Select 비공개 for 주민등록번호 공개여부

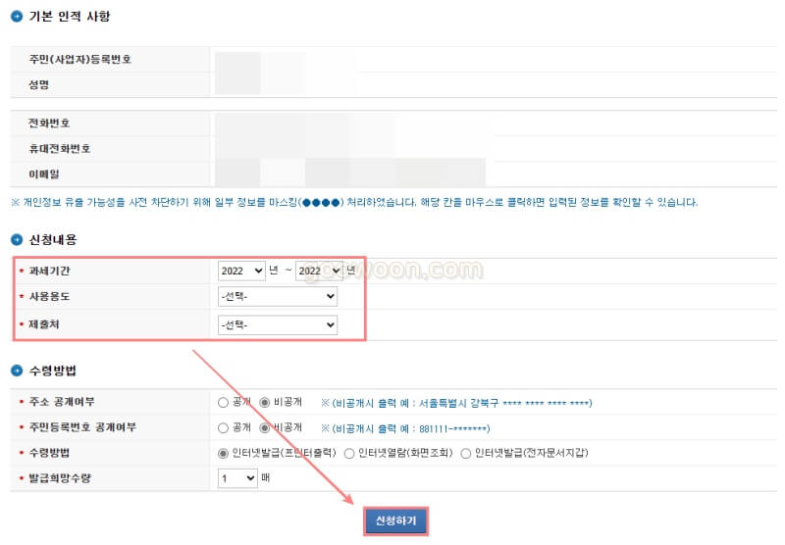click(265, 428)
